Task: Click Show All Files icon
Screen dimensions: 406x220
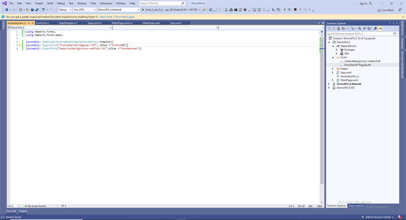Action: click(x=369, y=28)
